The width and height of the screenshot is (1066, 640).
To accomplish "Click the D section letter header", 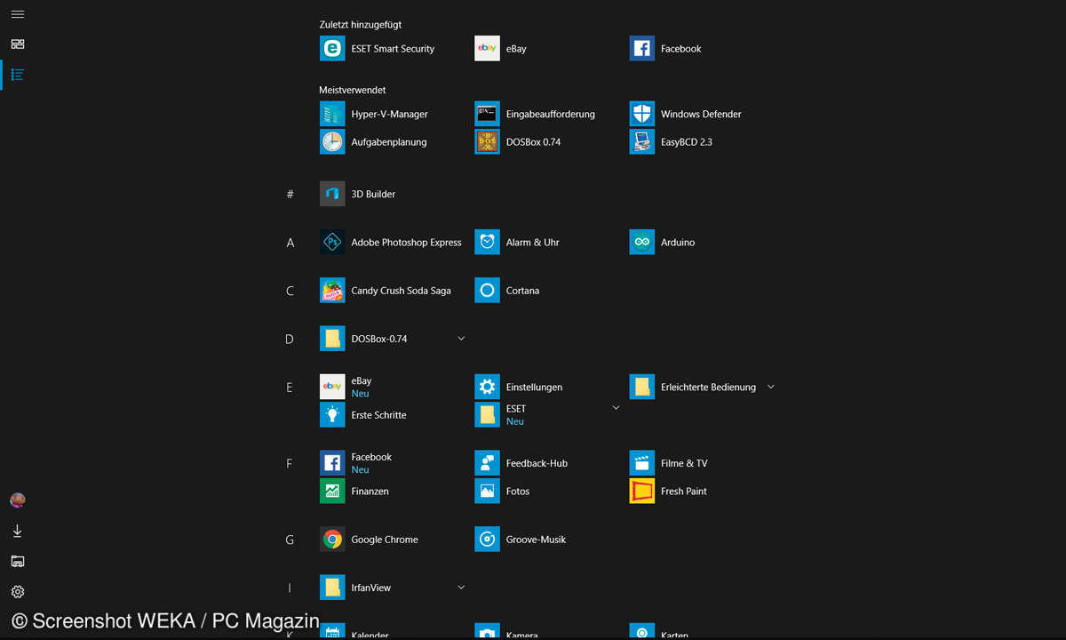I will coord(290,340).
